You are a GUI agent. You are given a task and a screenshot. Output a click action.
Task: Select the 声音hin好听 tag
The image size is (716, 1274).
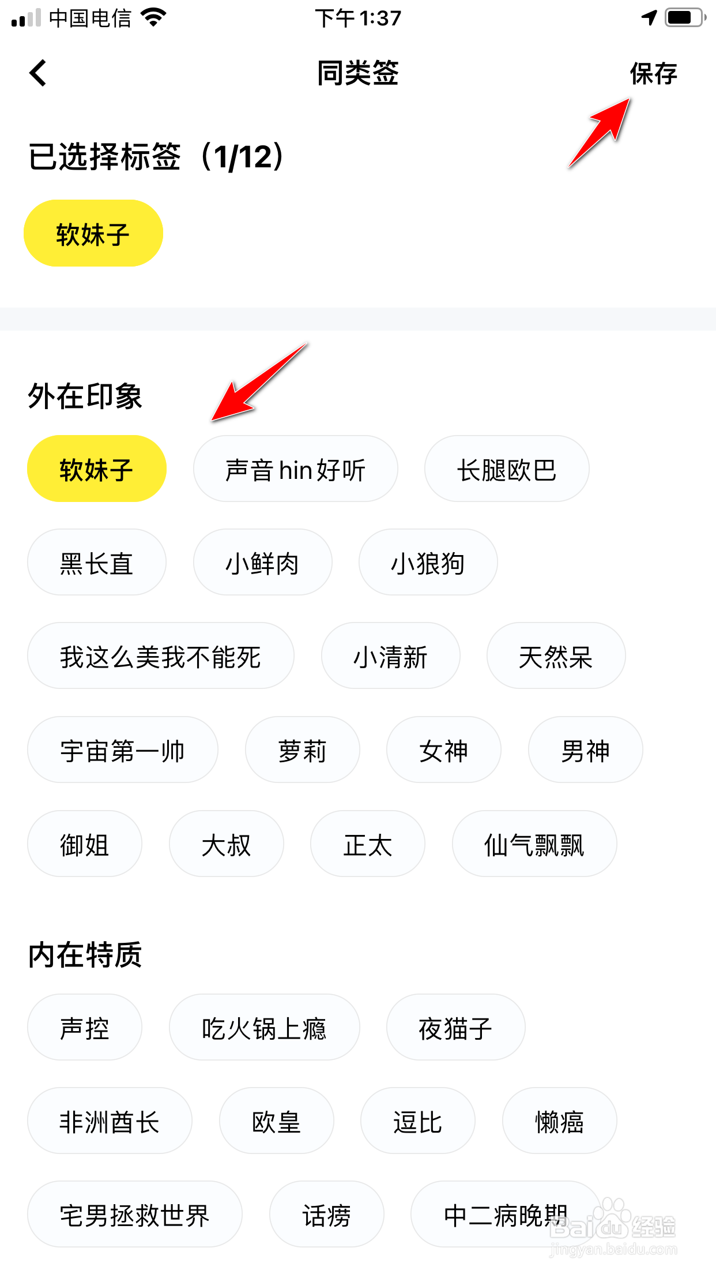point(296,469)
